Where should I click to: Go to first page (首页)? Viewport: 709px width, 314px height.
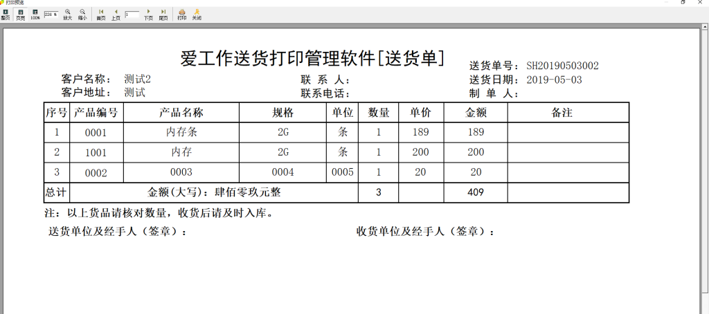coord(101,15)
